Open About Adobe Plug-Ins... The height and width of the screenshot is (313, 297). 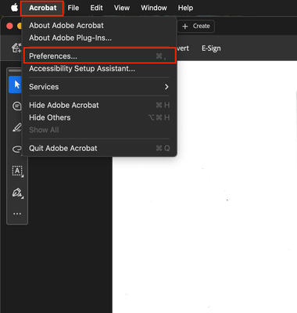[70, 38]
